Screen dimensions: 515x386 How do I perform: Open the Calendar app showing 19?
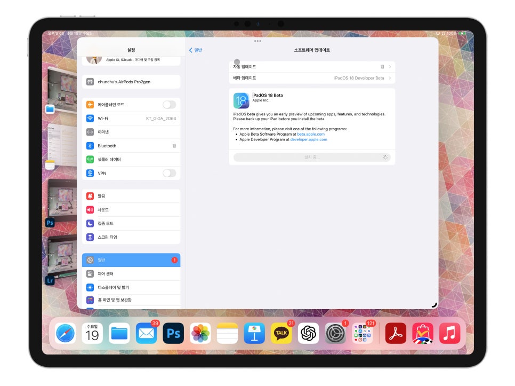92,333
